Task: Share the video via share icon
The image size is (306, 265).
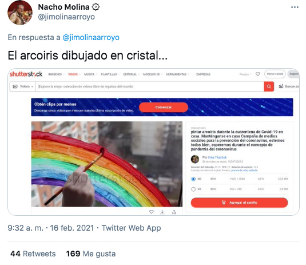Action: 174,212
